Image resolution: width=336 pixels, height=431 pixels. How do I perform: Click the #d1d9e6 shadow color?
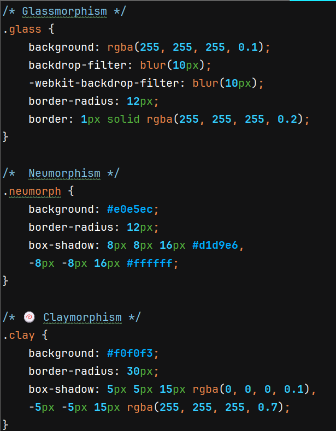215,245
